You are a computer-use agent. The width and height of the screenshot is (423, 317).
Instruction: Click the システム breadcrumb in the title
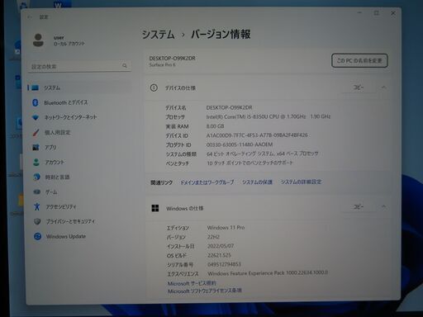click(x=159, y=35)
